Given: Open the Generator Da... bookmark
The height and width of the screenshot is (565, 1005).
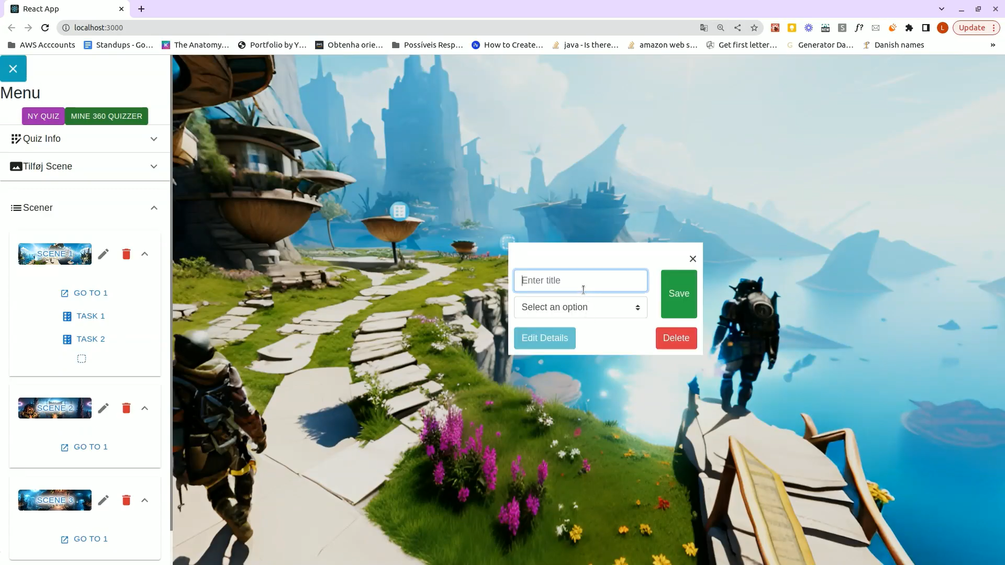Looking at the screenshot, I should 820,45.
